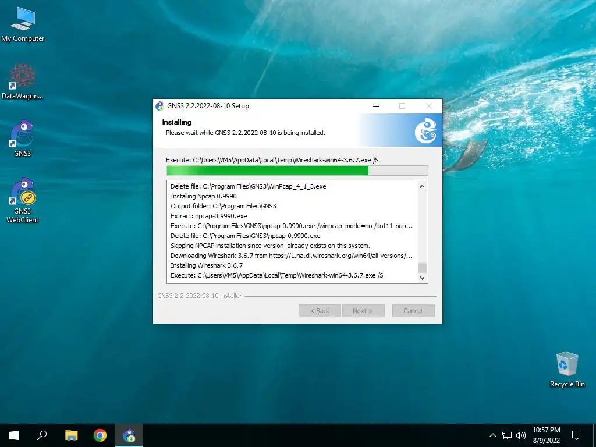Image resolution: width=596 pixels, height=447 pixels.
Task: Open the My Computer desktop icon
Action: (x=23, y=24)
